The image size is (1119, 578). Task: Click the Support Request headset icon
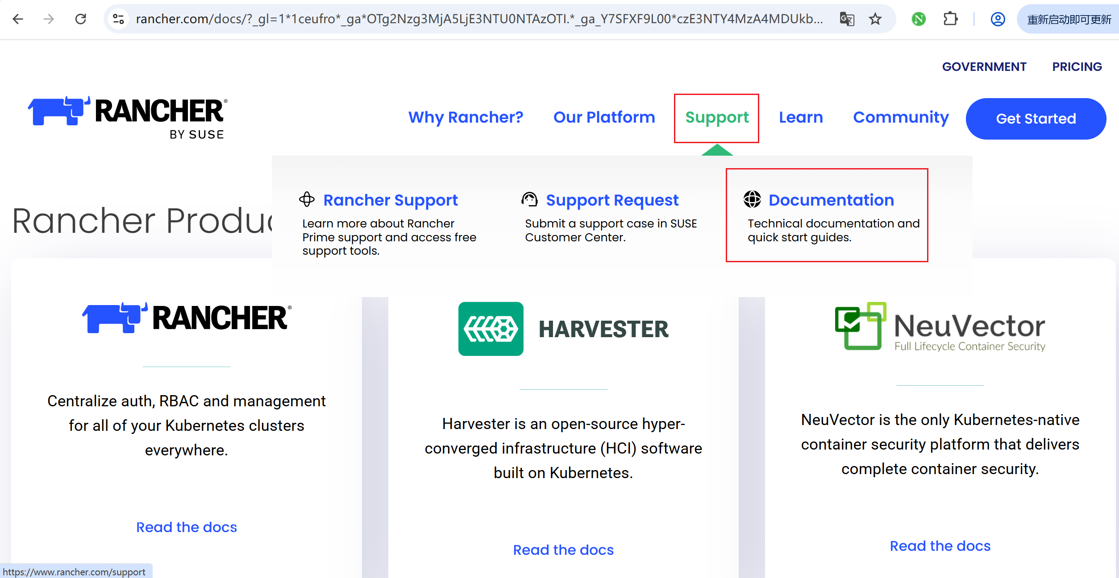(x=529, y=199)
